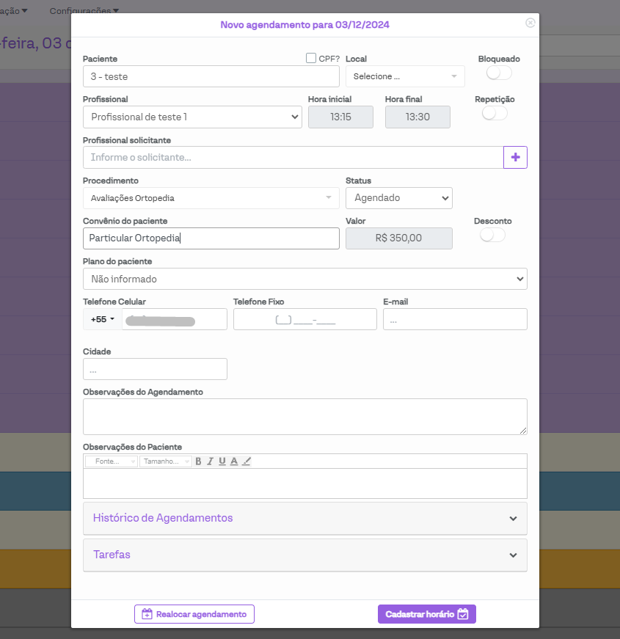Viewport: 620px width, 639px height.
Task: Toggle the Bloqueado switch
Action: (499, 73)
